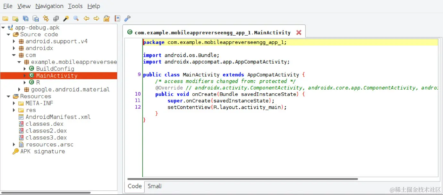Click the tree panel horizontal scrollbar
This screenshot has width=443, height=195.
(46, 193)
